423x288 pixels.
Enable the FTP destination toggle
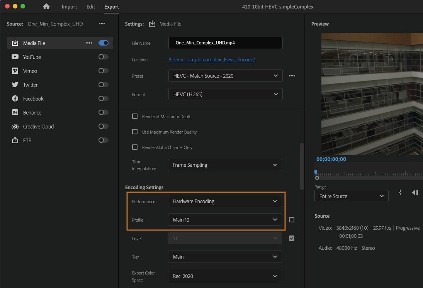[x=103, y=140]
